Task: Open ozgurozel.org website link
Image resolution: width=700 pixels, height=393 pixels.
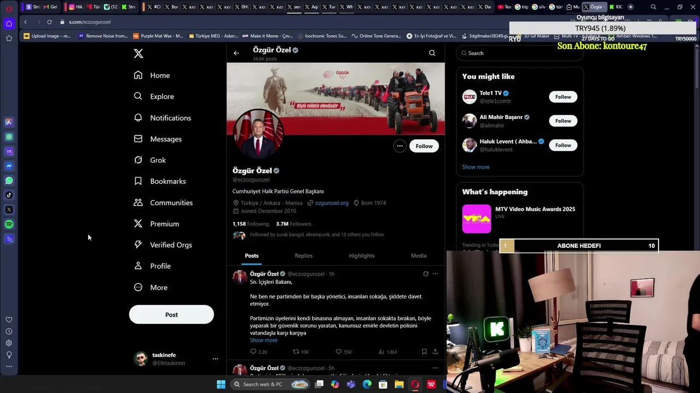Action: (x=331, y=203)
